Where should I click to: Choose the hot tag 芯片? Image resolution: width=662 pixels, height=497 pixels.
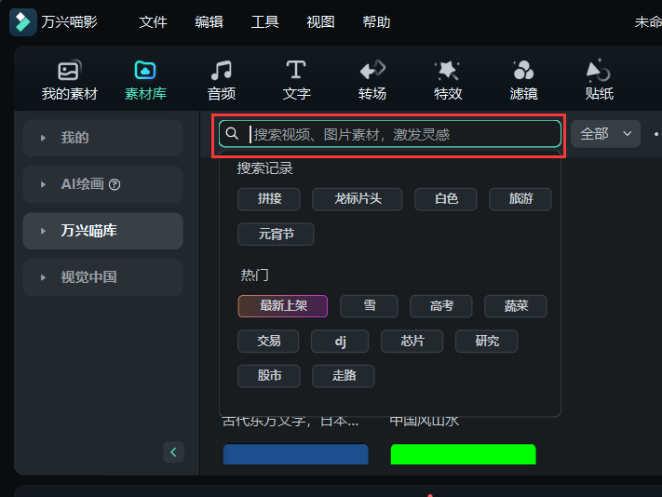pos(412,341)
